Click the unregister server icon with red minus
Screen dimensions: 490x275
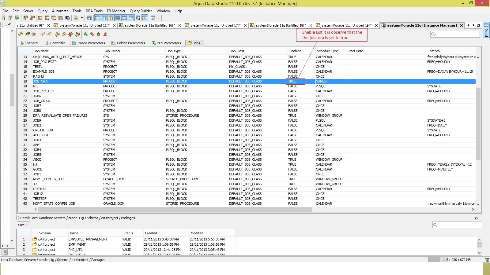tap(10, 18)
